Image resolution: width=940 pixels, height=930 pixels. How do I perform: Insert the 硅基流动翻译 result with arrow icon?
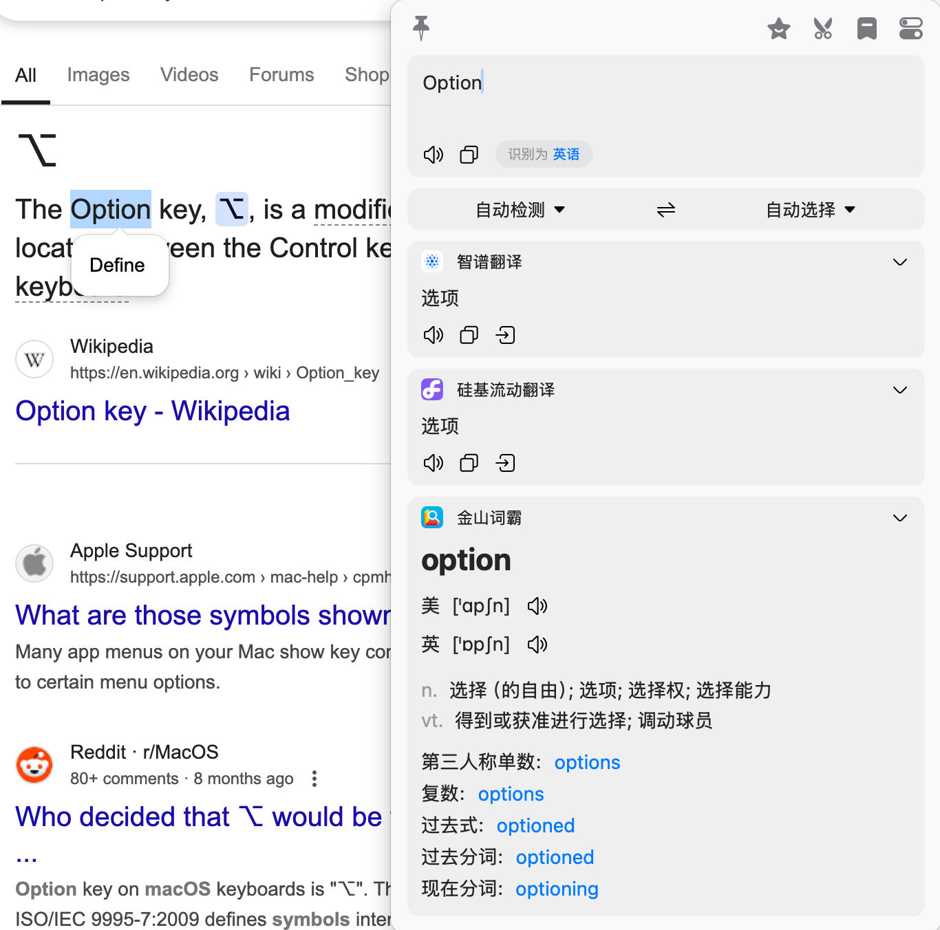505,463
